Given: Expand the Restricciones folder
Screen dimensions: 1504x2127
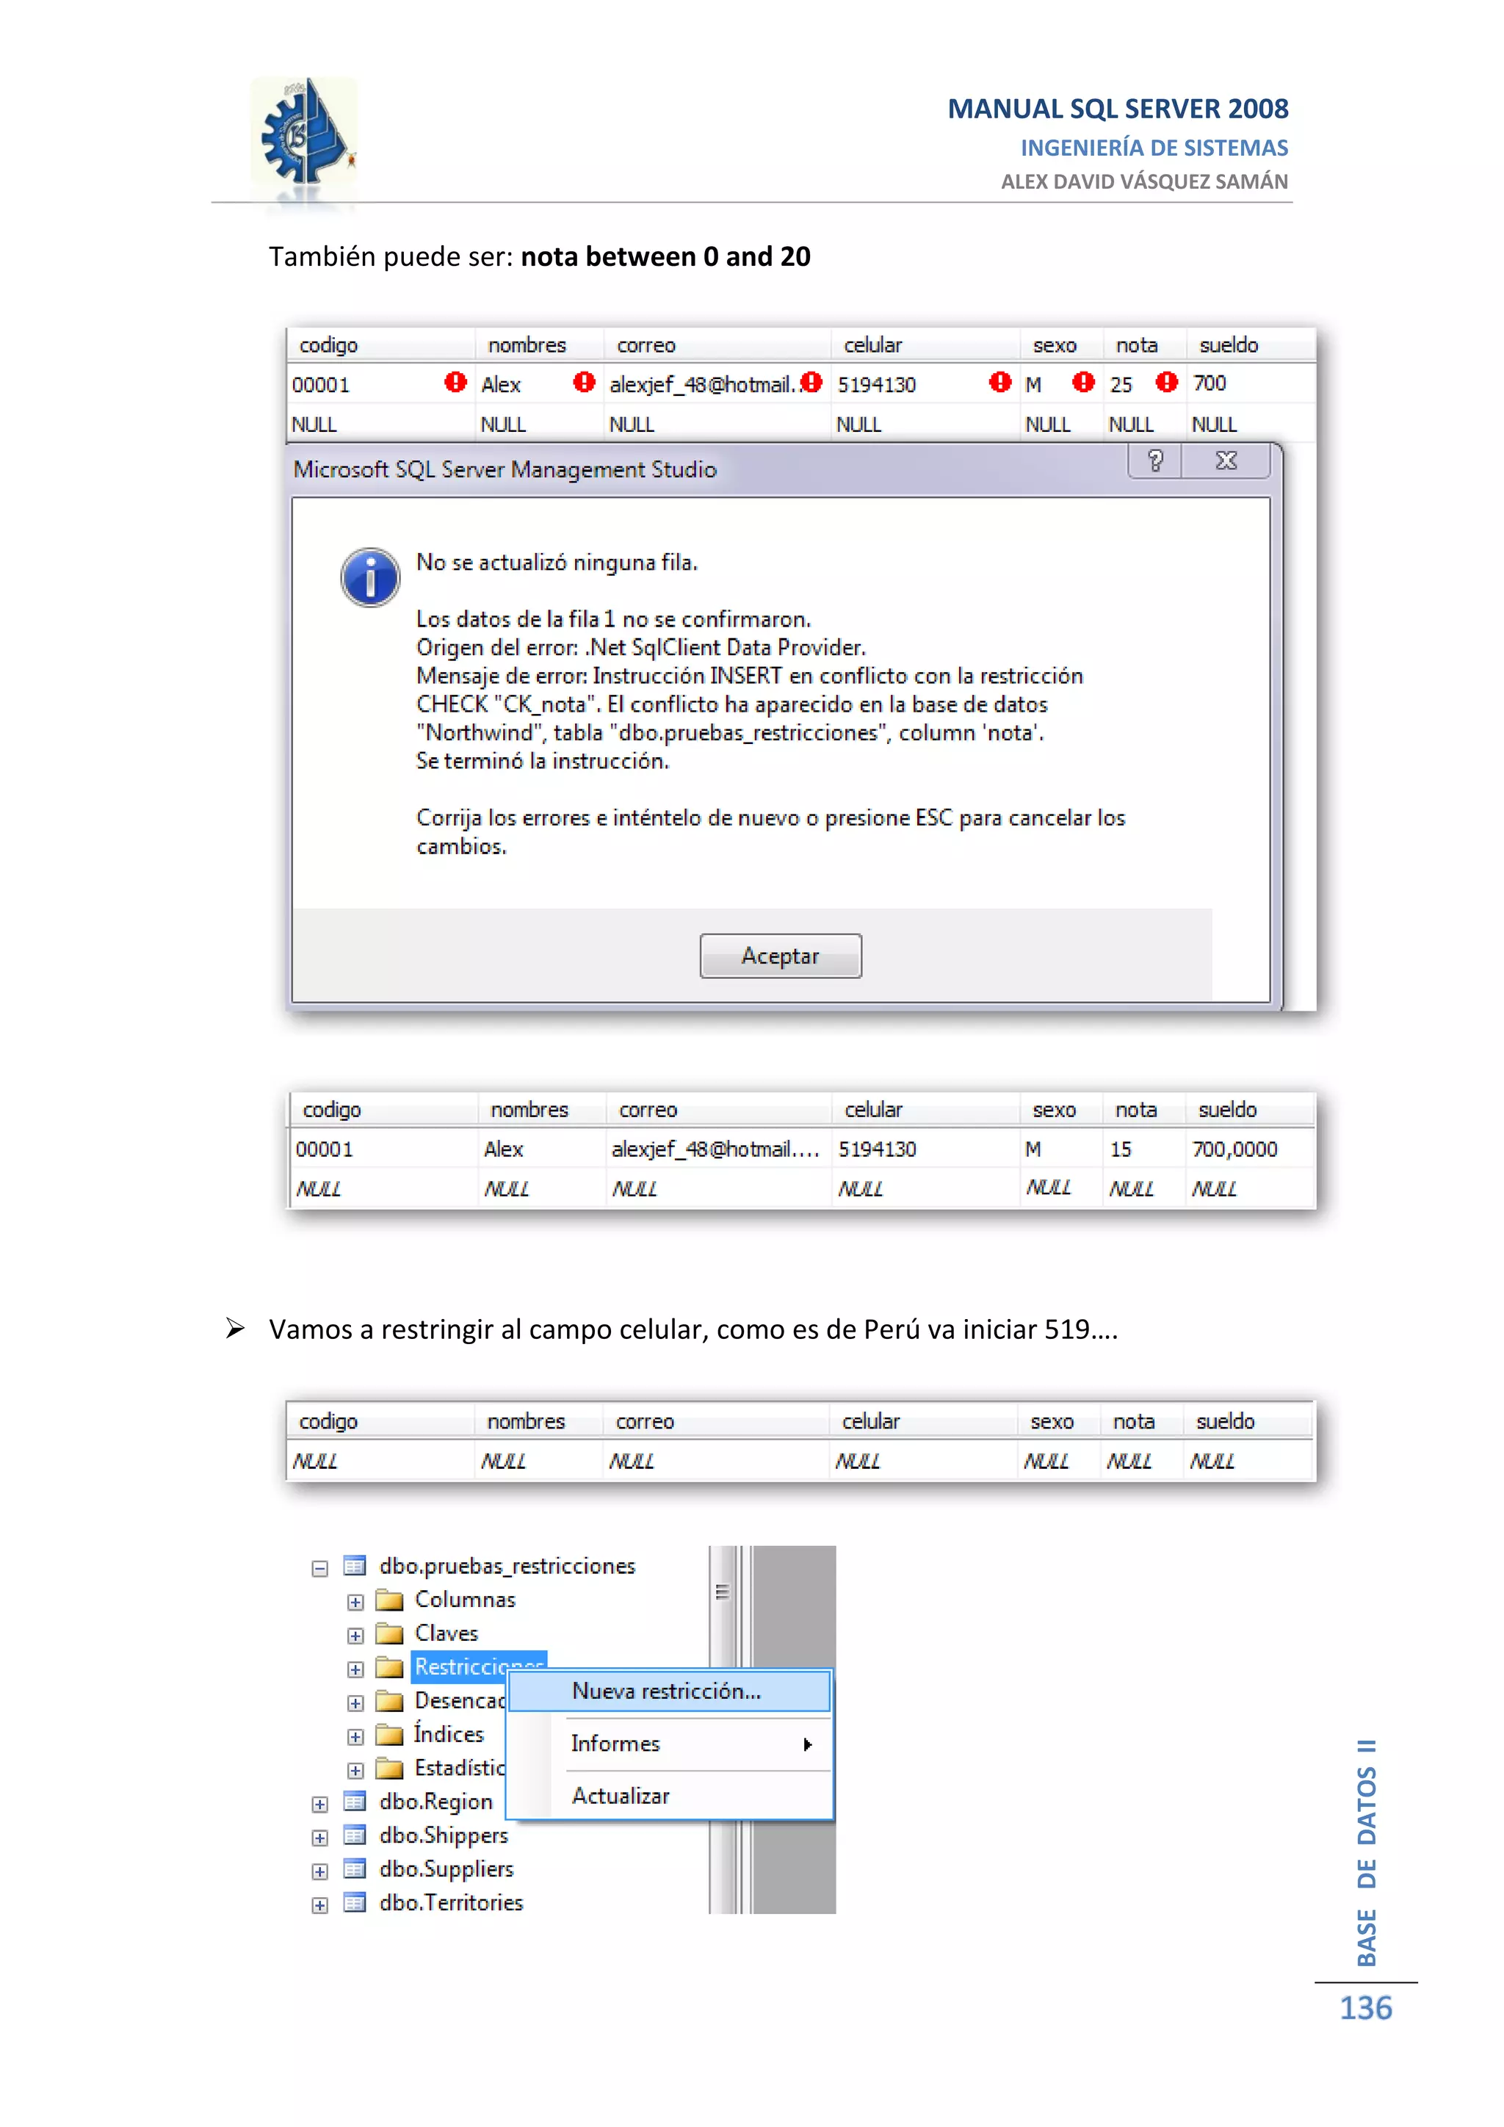Looking at the screenshot, I should coord(355,1669).
